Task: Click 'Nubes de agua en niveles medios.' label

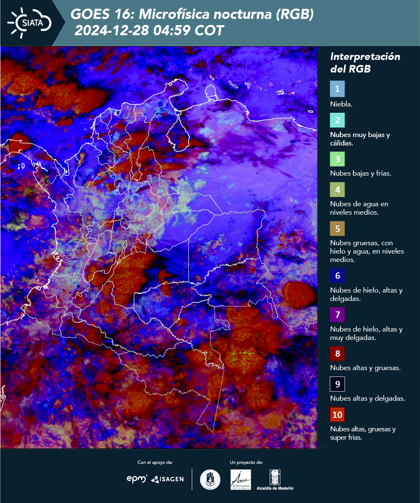Action: coord(359,208)
